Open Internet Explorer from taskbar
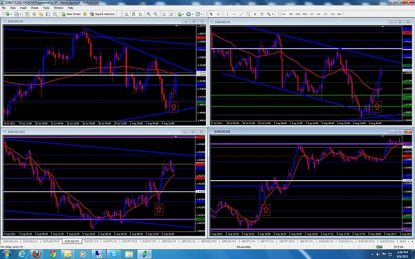 click(22, 254)
